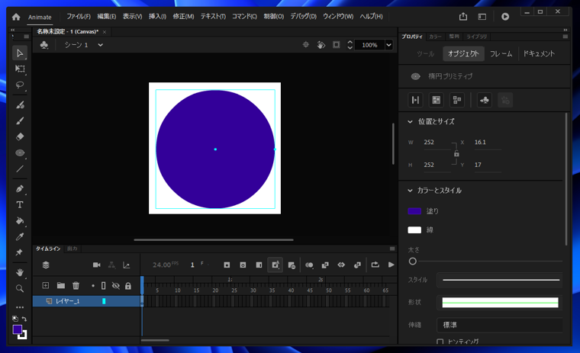
Task: Select the Hand tool
Action: (20, 272)
